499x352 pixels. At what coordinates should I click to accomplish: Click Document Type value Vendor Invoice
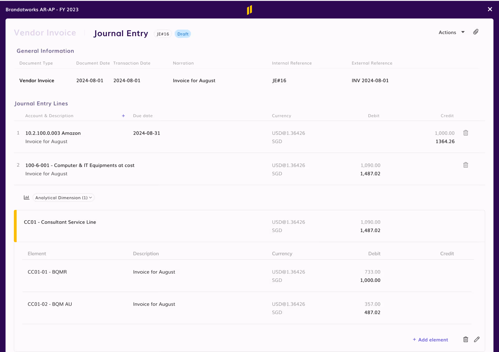37,81
